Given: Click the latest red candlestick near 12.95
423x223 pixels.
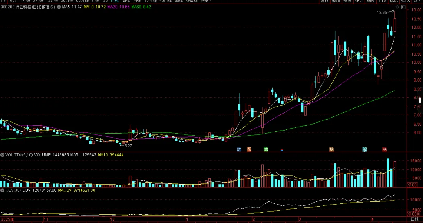Looking at the screenshot, I should [x=395, y=25].
